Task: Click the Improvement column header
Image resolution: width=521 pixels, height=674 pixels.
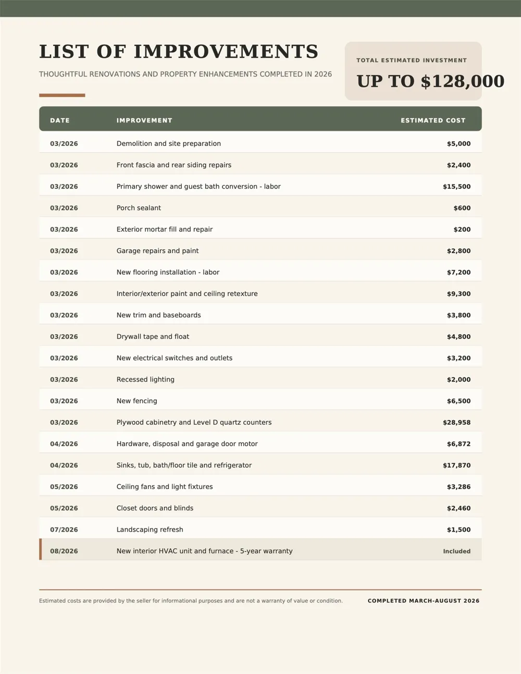Action: [144, 120]
